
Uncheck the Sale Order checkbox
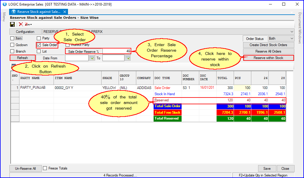(x=39, y=45)
